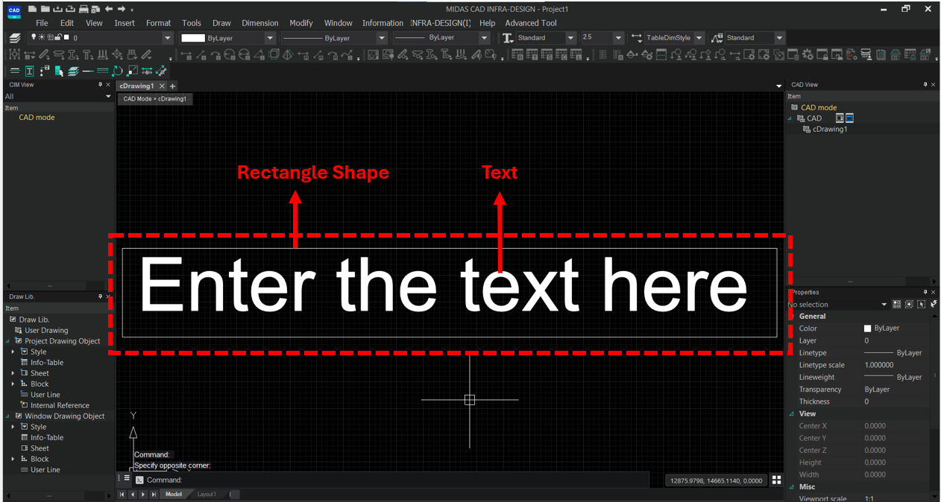Open the Draw menu
The image size is (941, 502).
pyautogui.click(x=221, y=23)
